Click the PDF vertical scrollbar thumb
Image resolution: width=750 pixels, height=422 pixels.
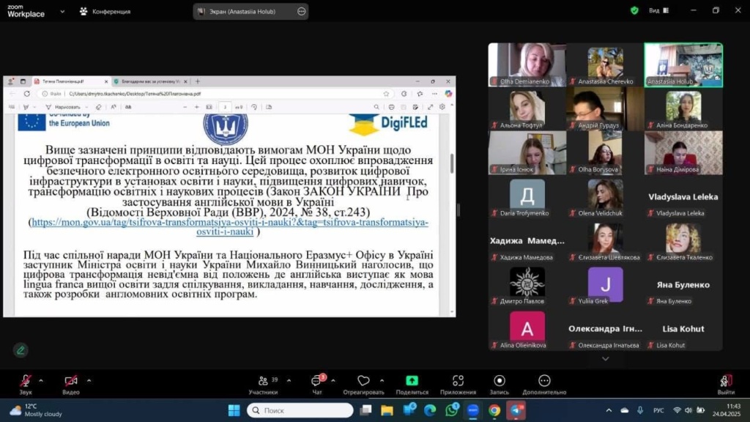pyautogui.click(x=452, y=163)
